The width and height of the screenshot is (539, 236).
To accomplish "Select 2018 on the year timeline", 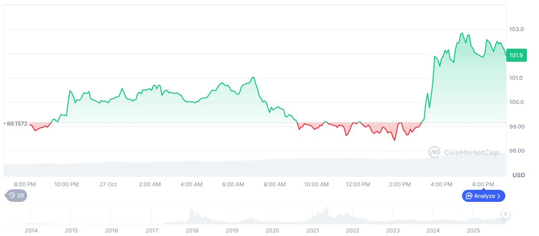I will (192, 230).
